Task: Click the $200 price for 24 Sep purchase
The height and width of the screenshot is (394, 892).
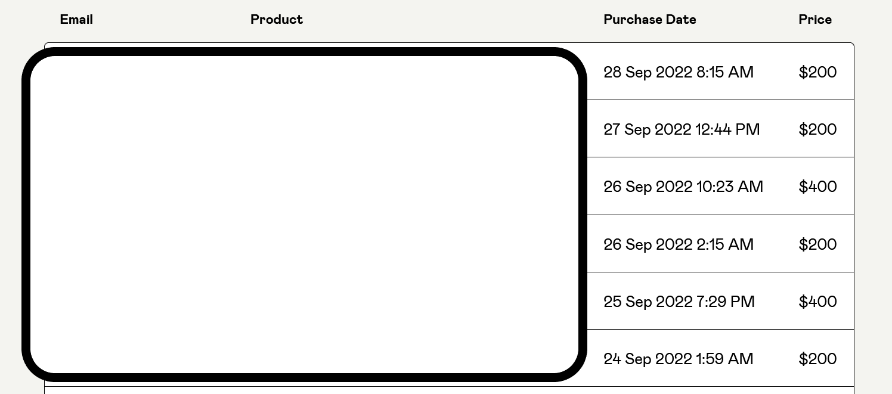Action: [x=817, y=359]
